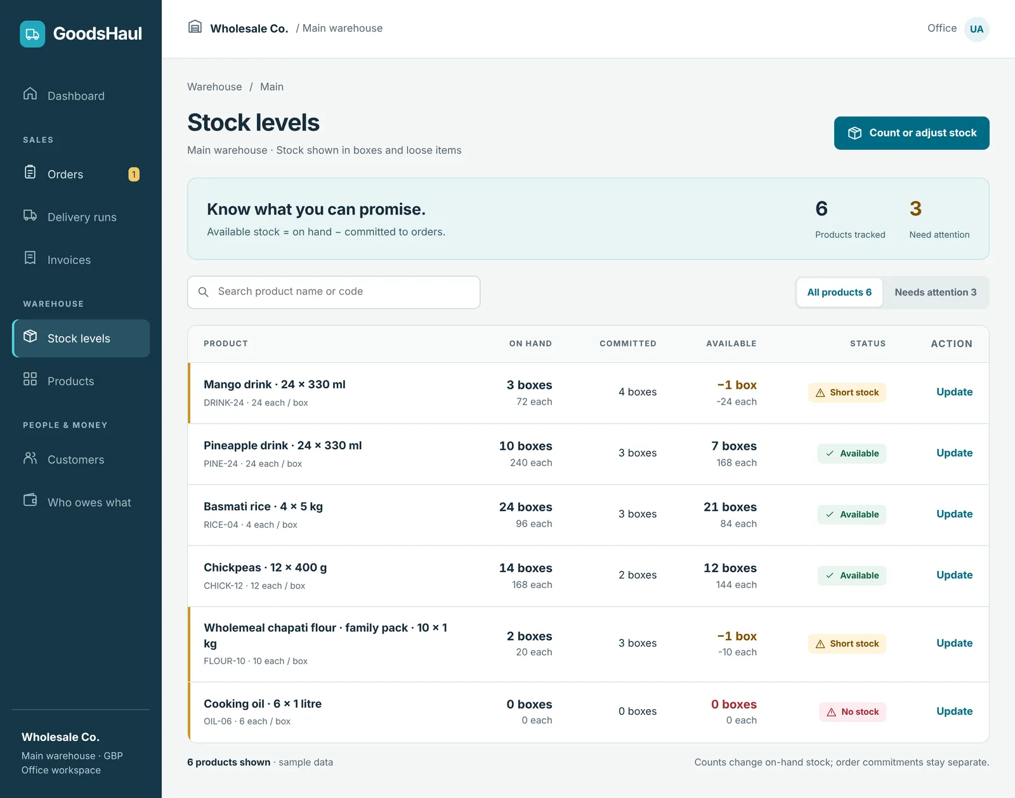Switch to the Needs attention 3 tab

[x=935, y=292]
